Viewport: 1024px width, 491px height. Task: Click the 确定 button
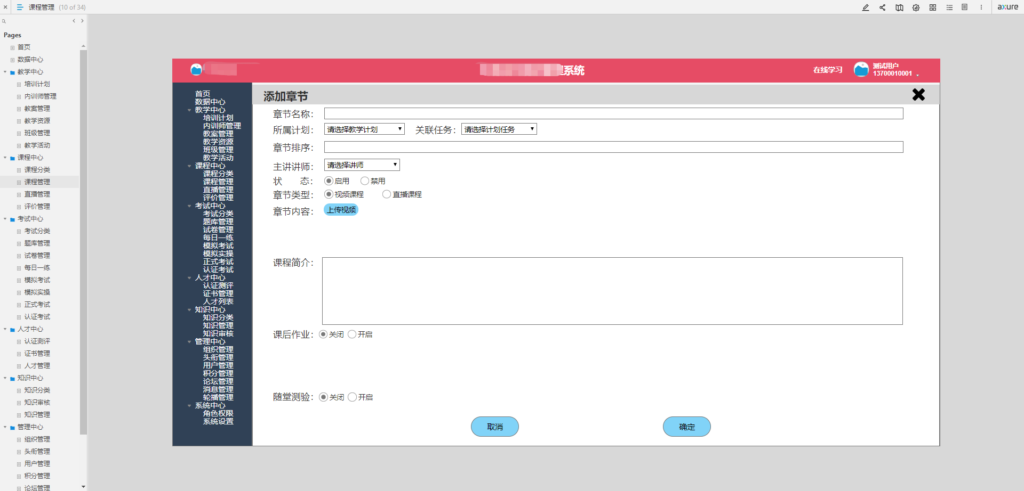coord(687,427)
